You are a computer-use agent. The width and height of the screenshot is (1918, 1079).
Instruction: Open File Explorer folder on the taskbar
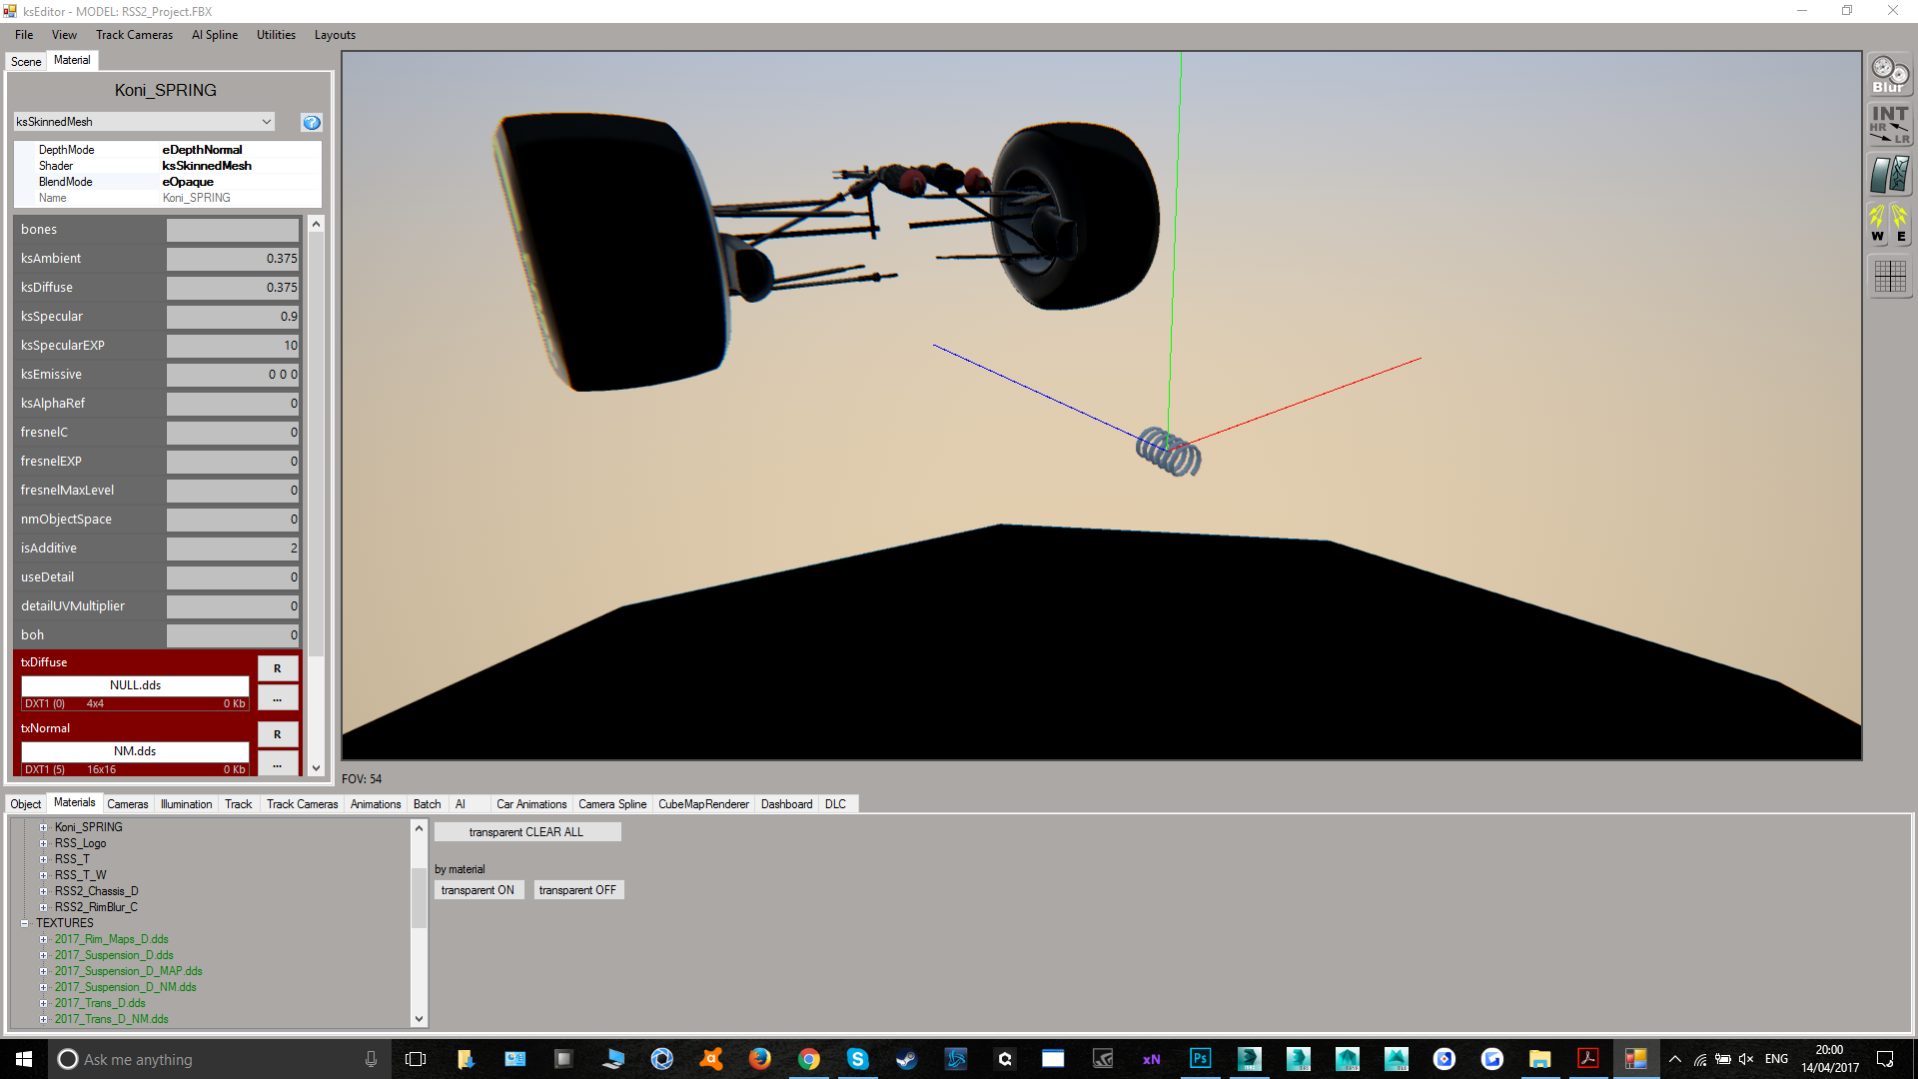coord(1539,1059)
